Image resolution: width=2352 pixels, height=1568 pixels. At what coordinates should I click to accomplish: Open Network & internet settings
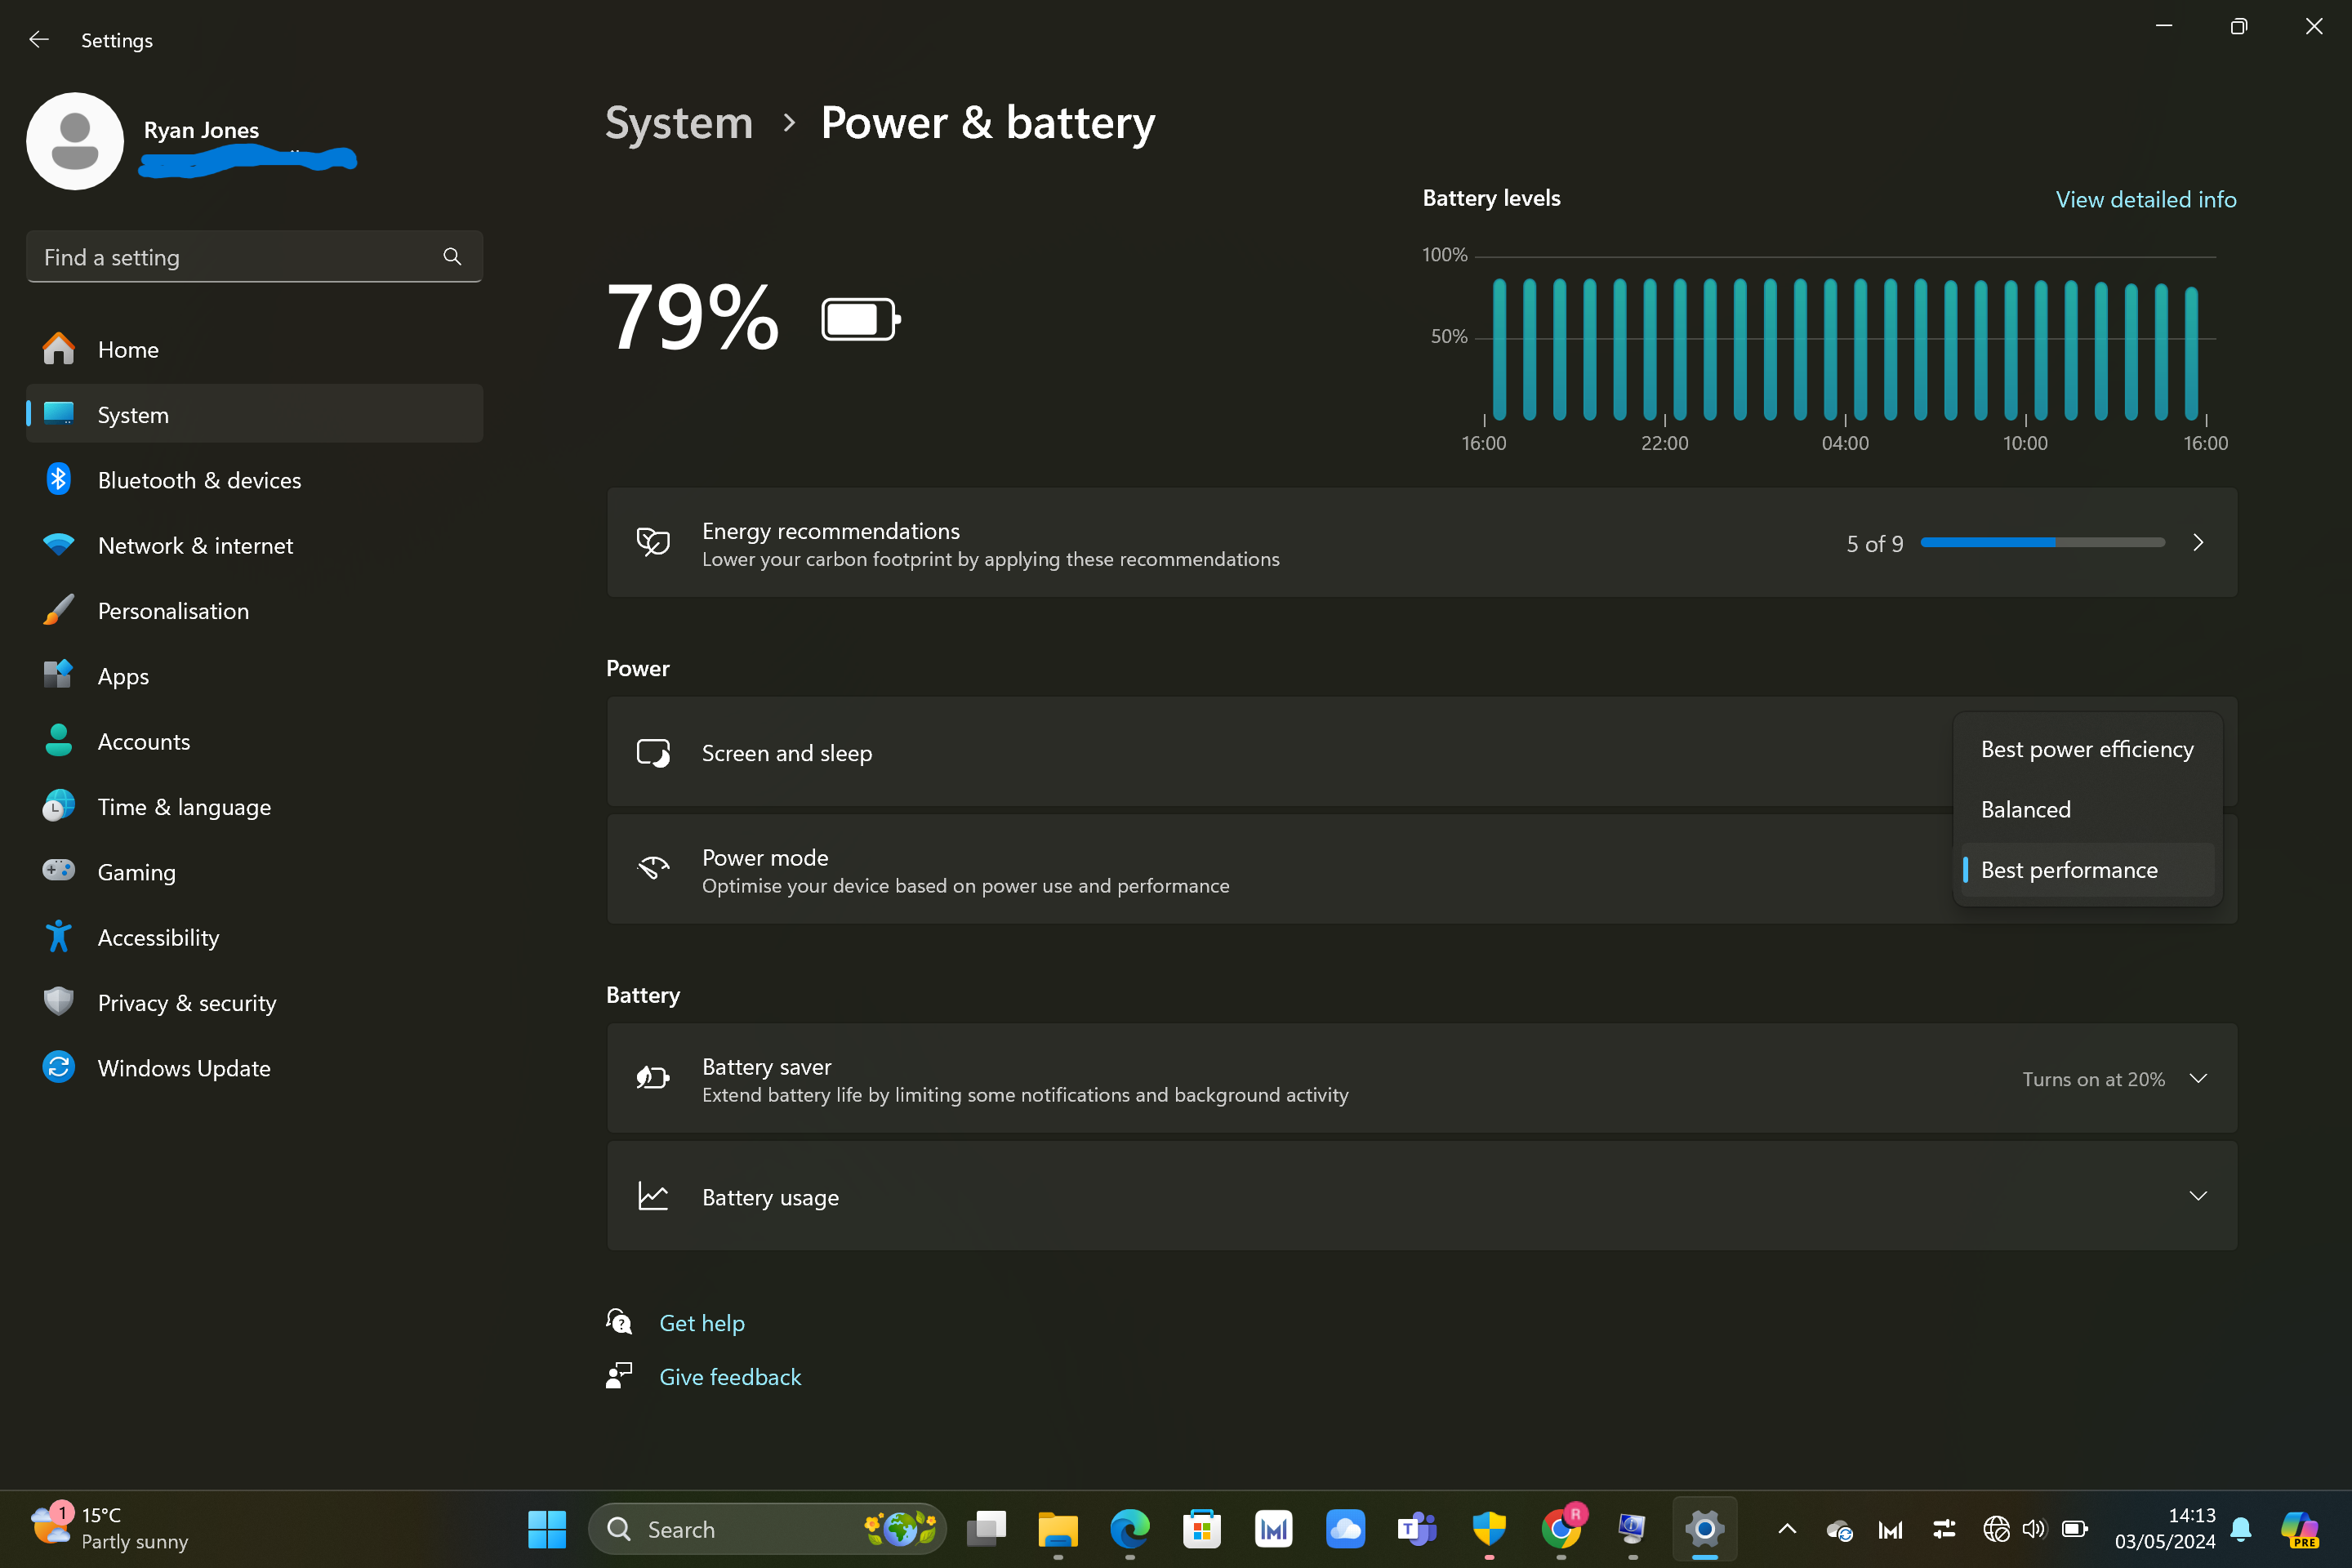254,545
